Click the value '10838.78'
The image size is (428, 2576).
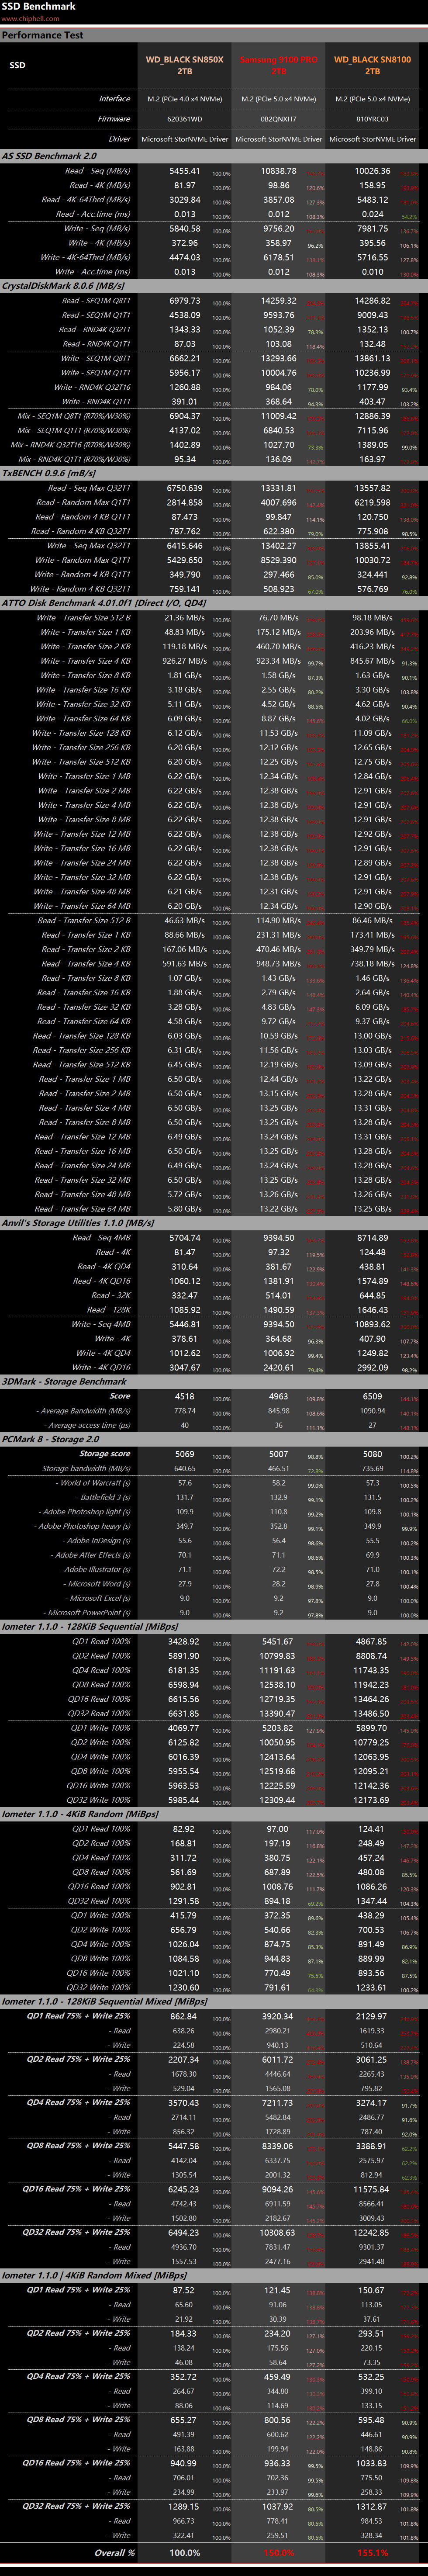279,171
